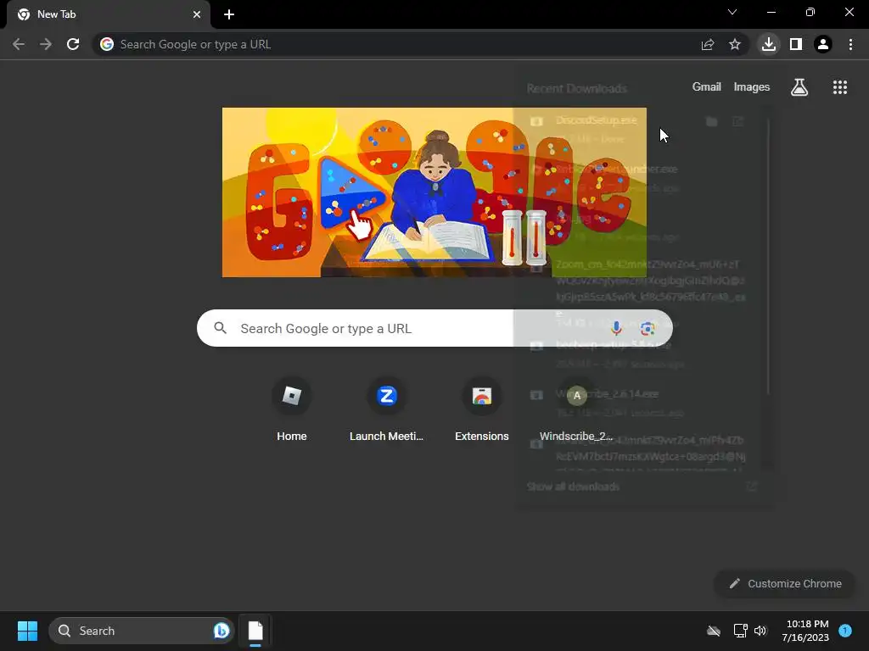Viewport: 869px width, 651px height.
Task: Click the Google search box
Action: (x=434, y=328)
